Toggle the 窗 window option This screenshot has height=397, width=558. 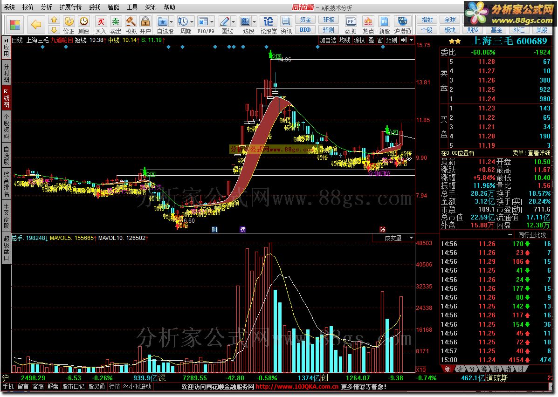[380, 40]
